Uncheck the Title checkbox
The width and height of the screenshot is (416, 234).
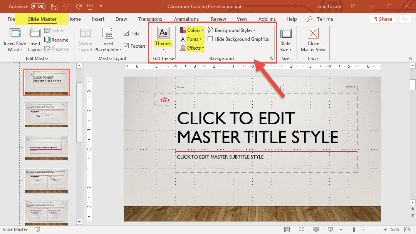[x=126, y=34]
